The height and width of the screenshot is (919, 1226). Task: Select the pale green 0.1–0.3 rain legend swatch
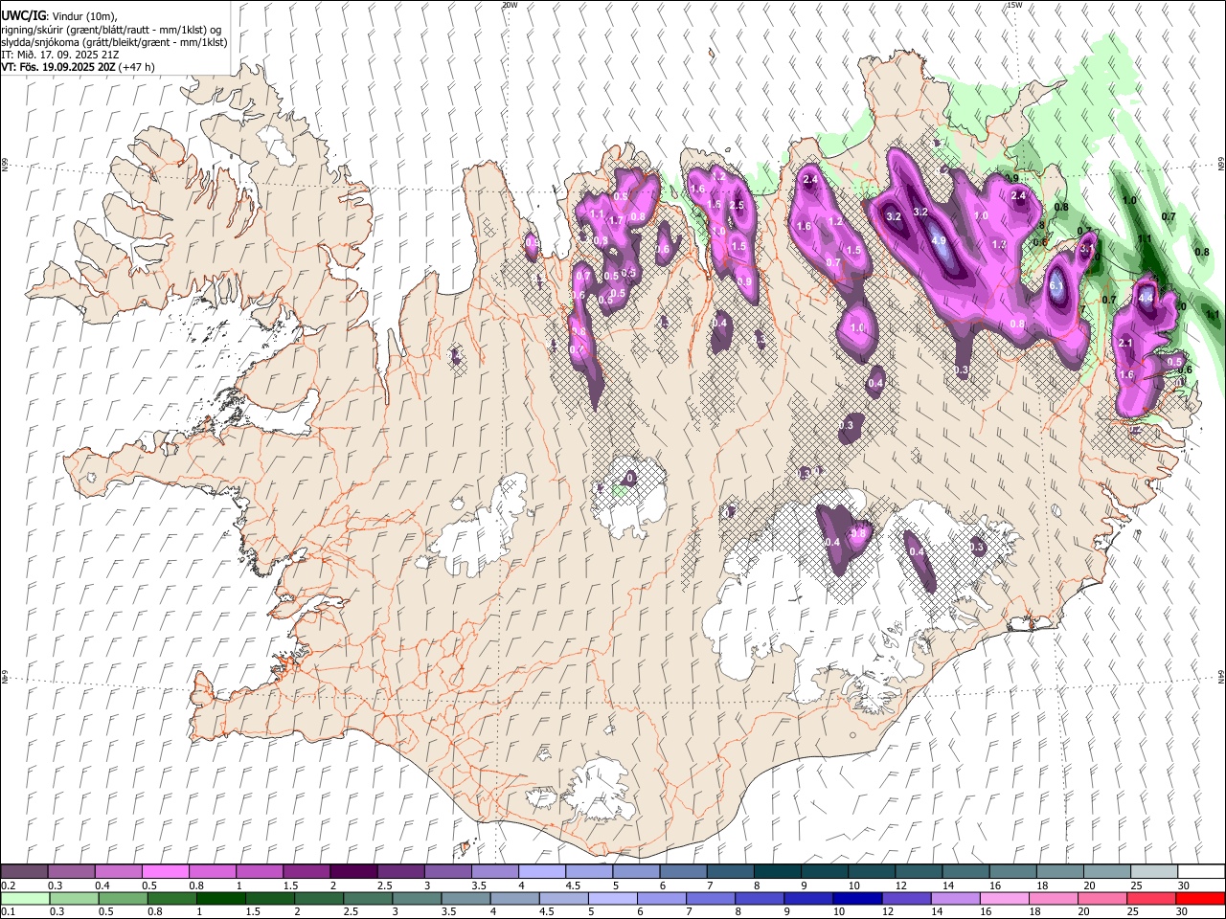[x=26, y=899]
